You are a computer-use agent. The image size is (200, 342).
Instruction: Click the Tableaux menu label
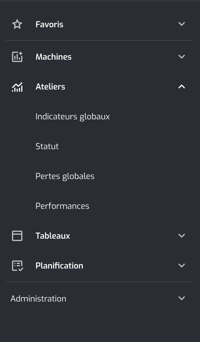(53, 236)
